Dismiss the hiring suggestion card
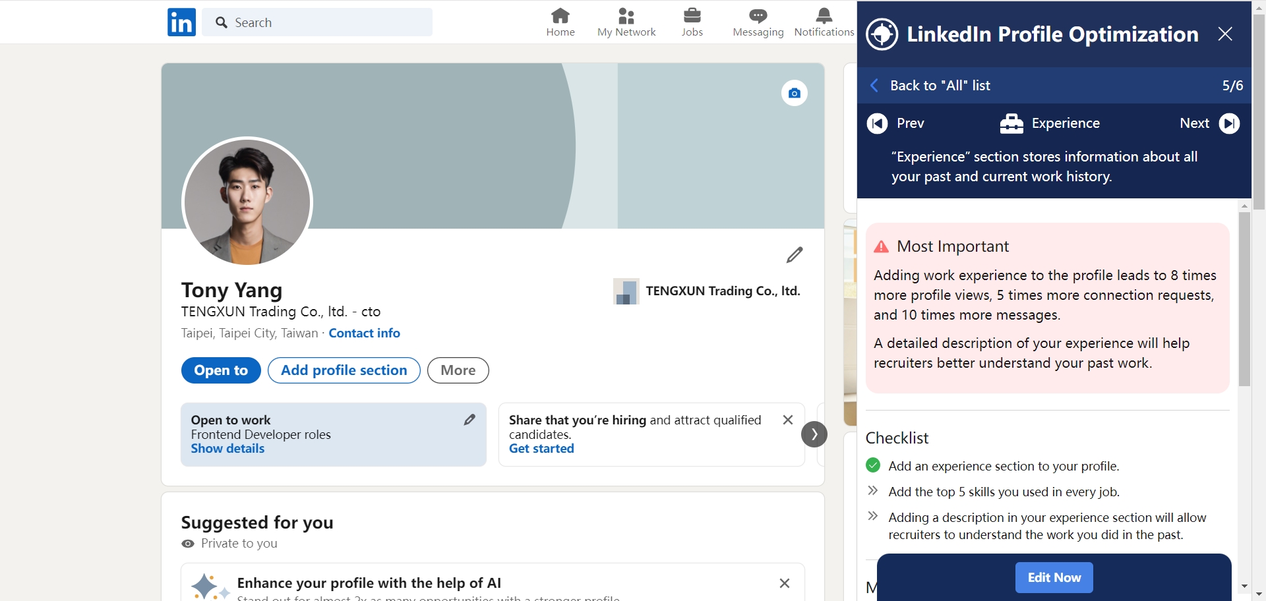1266x601 pixels. click(x=787, y=420)
